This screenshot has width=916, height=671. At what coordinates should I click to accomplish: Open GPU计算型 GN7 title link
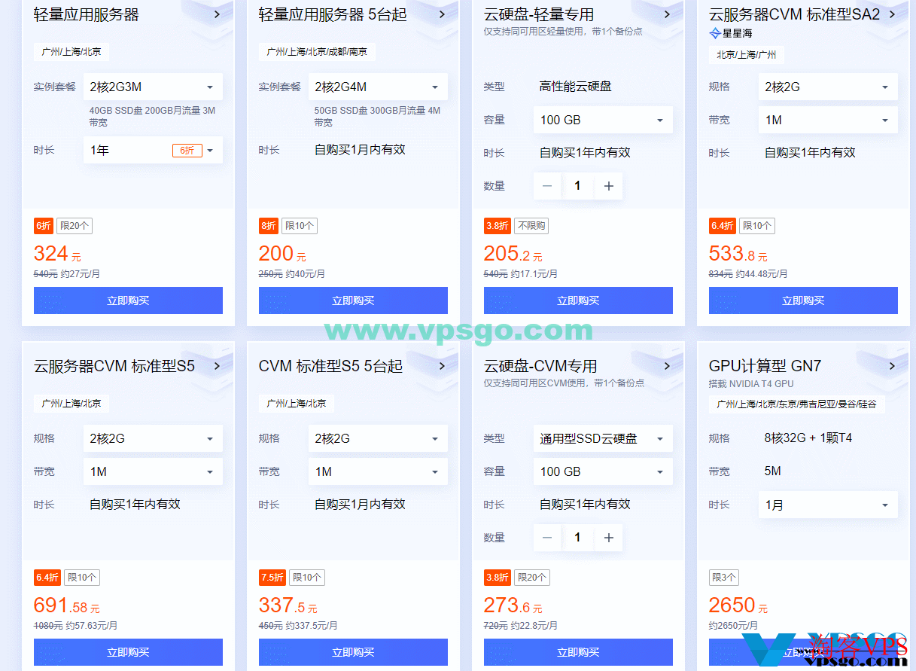point(765,366)
